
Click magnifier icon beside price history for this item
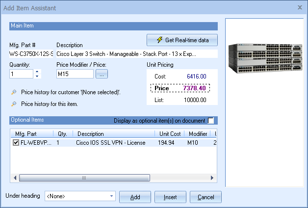tap(14, 104)
